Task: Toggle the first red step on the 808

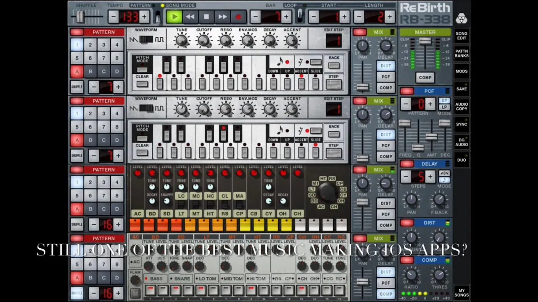Action: tap(135, 225)
